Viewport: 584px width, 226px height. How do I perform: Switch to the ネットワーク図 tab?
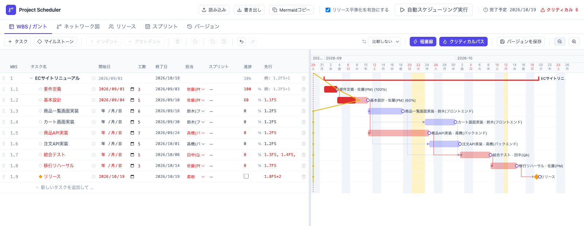click(78, 27)
